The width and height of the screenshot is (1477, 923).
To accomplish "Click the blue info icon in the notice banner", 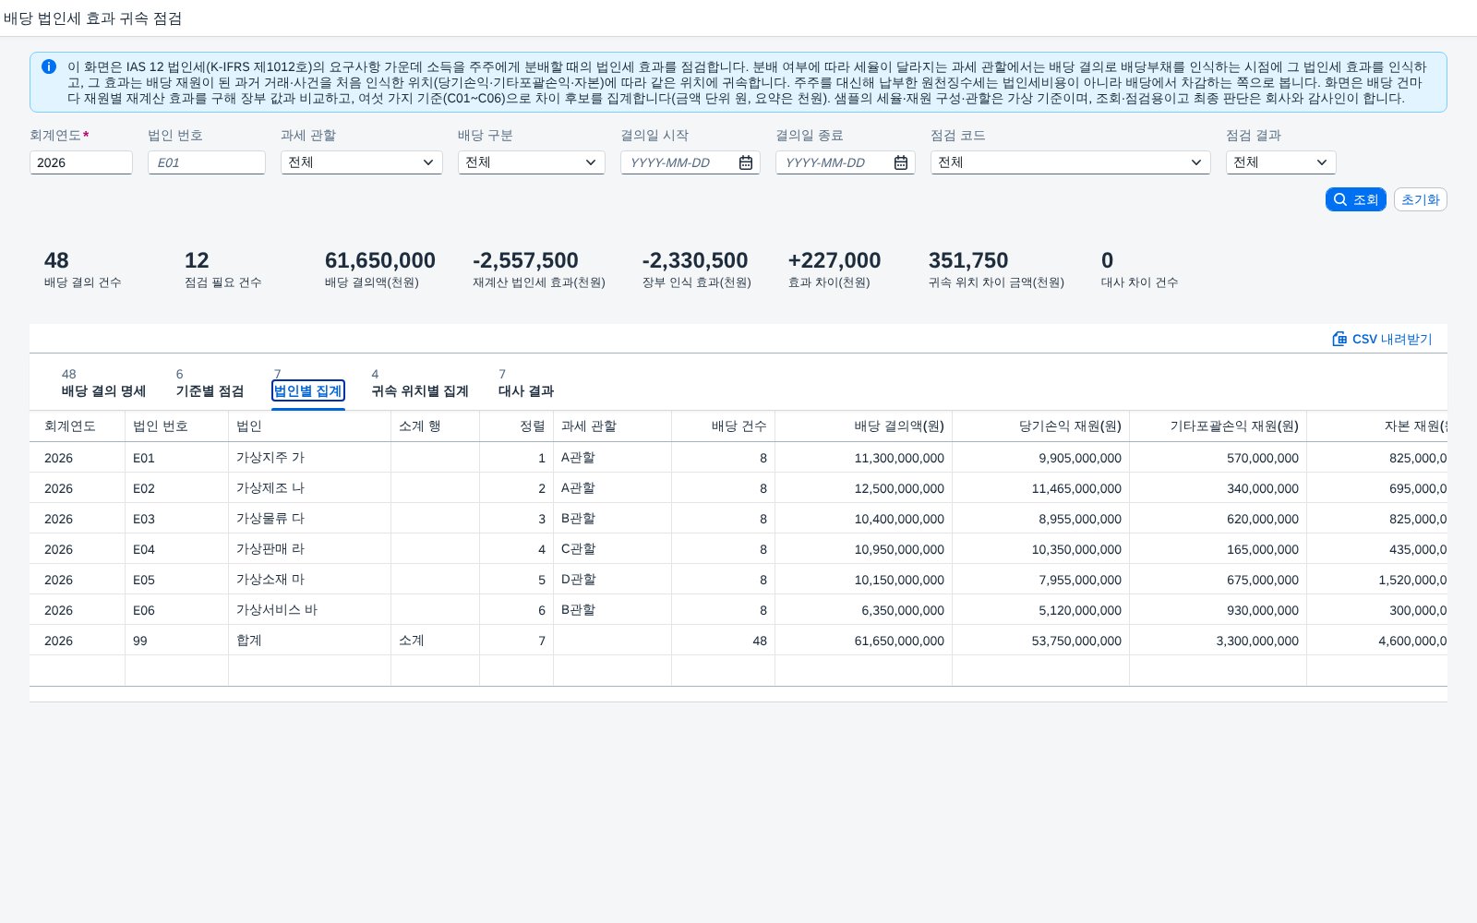I will [49, 66].
